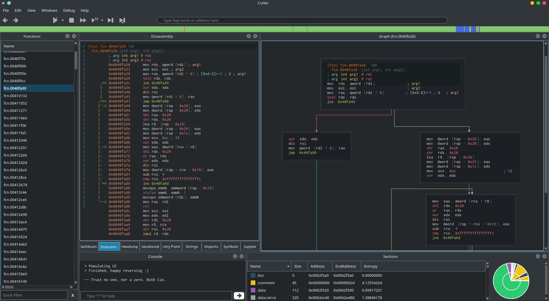The height and width of the screenshot is (301, 549).
Task: Switch to the Entry Point tab
Action: pyautogui.click(x=172, y=246)
